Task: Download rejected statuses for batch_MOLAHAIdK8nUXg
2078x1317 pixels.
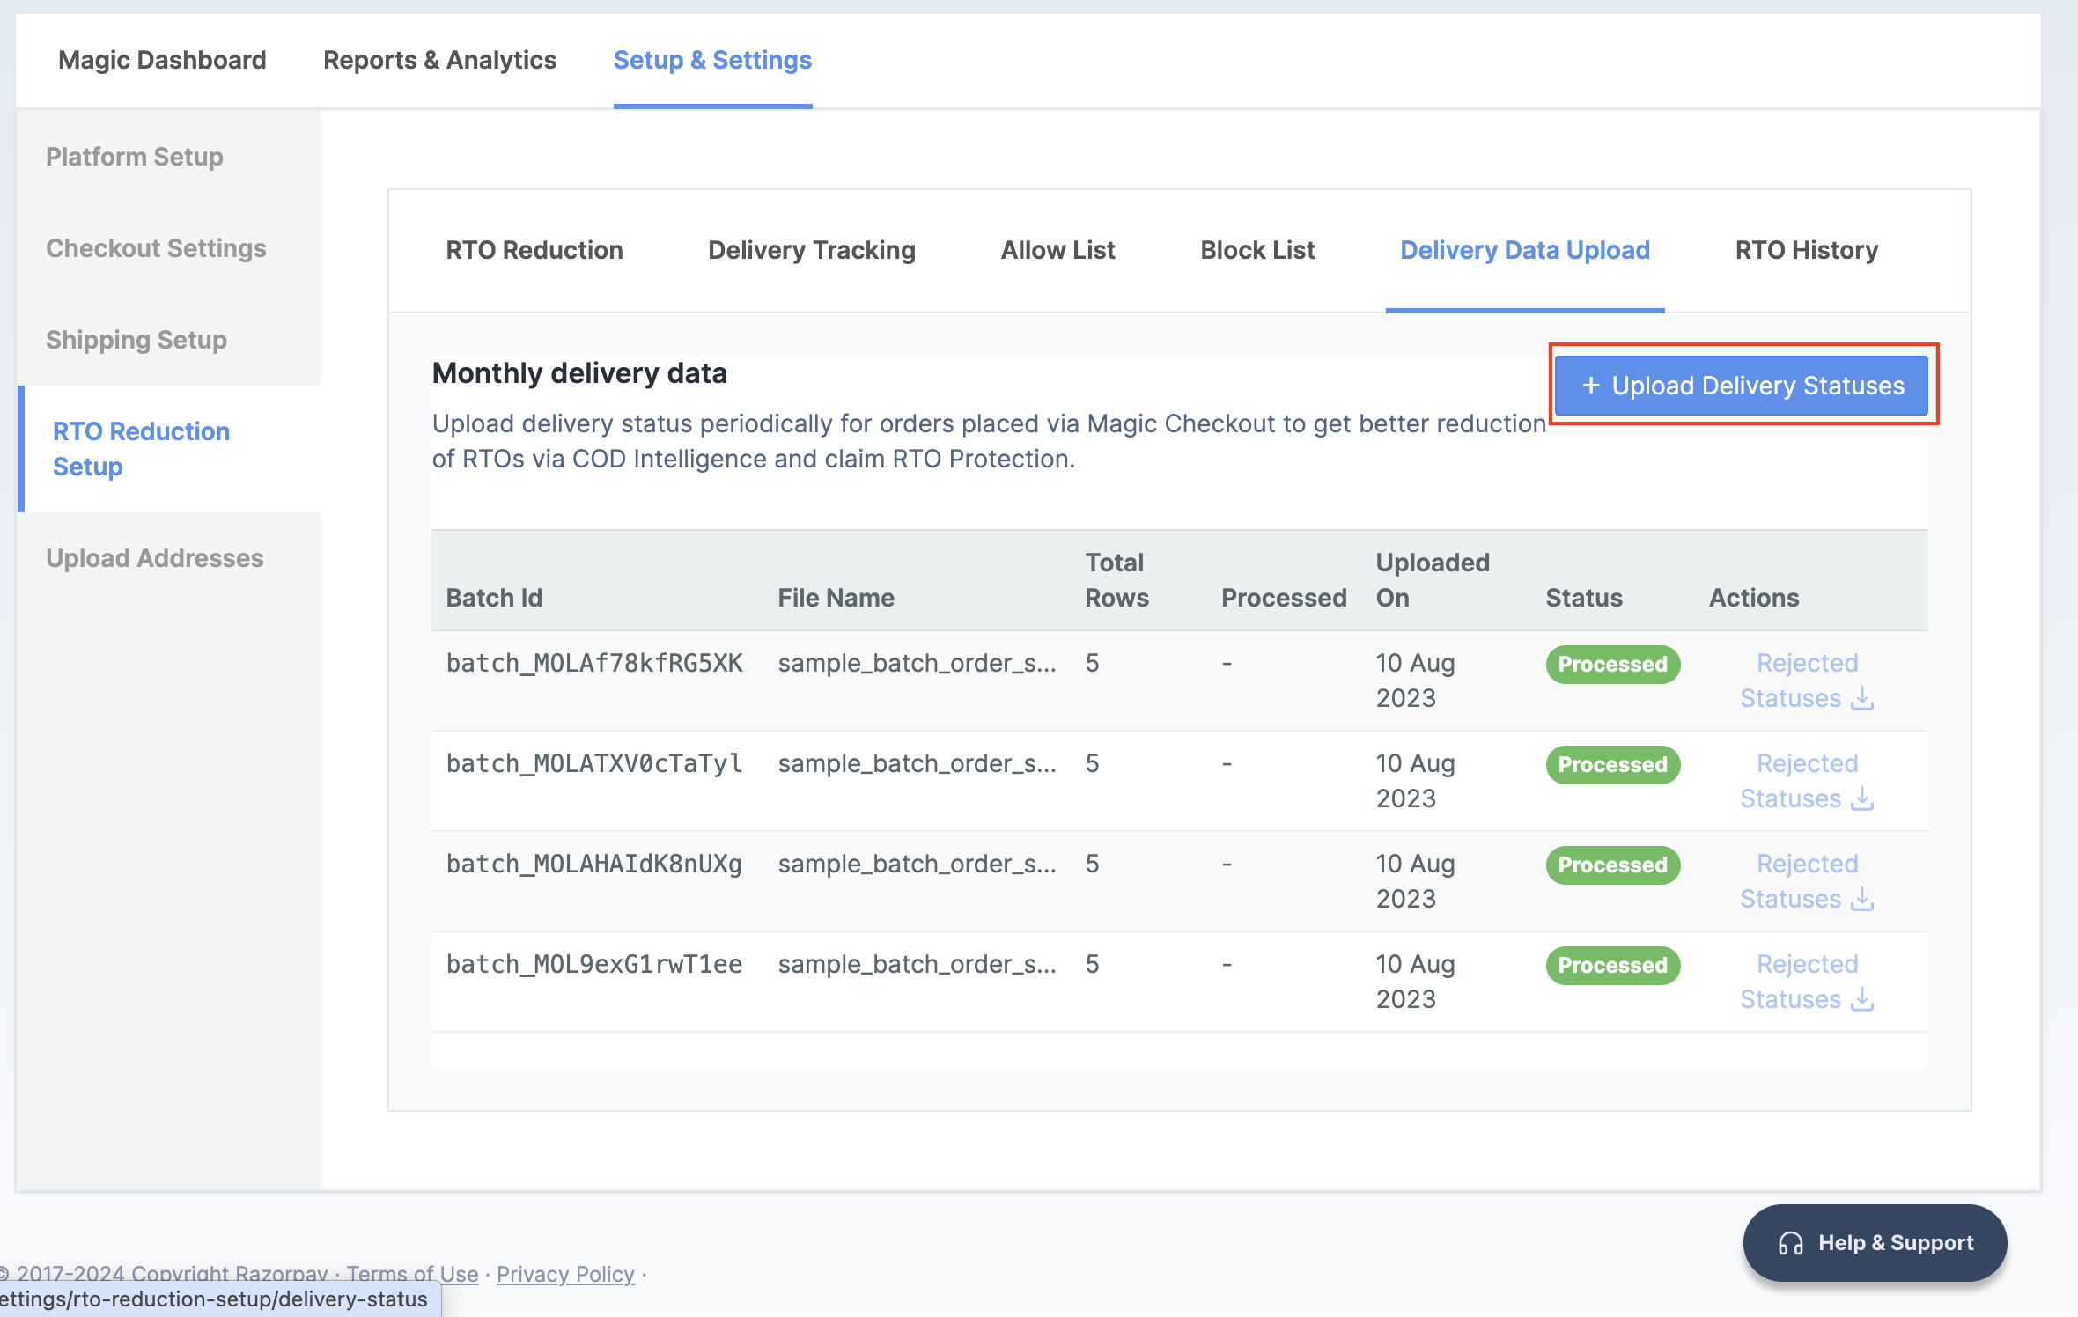Action: (x=1862, y=899)
